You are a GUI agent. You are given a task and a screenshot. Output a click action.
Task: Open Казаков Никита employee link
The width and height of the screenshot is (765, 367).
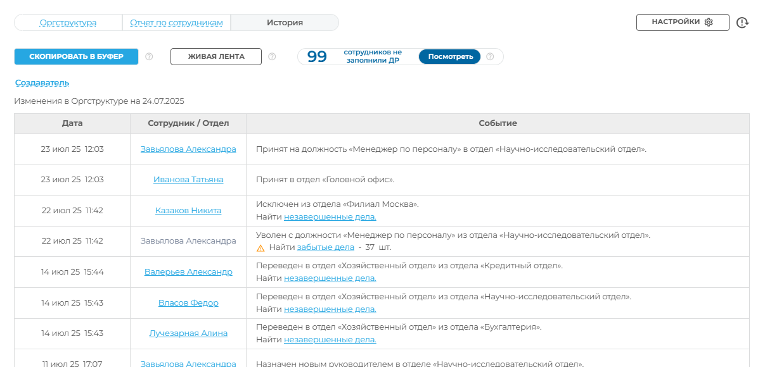[x=188, y=211]
